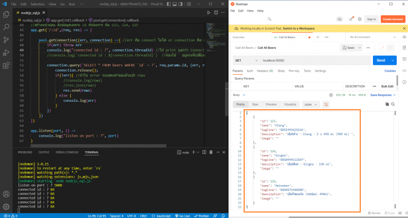408x218 pixels.
Task: Open the DEBUG CONSOLE panel tab
Action: pos(67,152)
